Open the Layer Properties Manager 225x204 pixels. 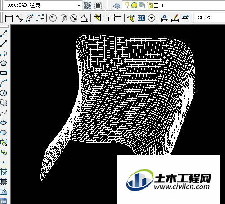pos(117,5)
